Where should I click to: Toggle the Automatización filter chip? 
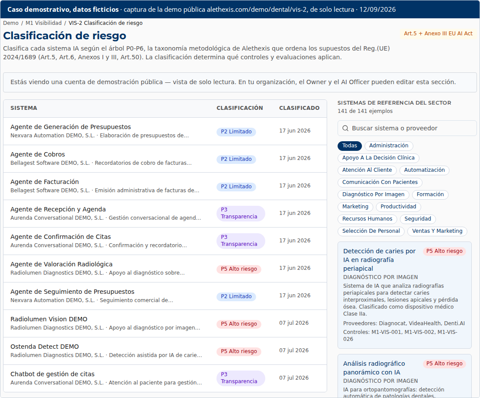click(x=424, y=170)
